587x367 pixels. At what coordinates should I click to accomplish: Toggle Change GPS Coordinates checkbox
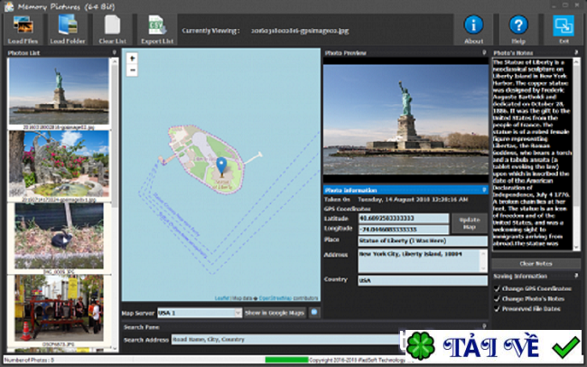click(x=496, y=287)
